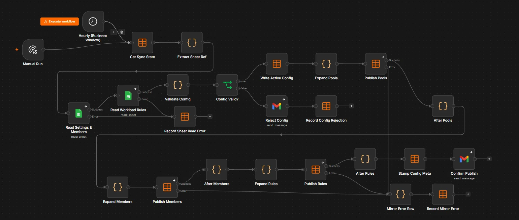
Task: Add a node on the Hourly connection
Action: 113,32
